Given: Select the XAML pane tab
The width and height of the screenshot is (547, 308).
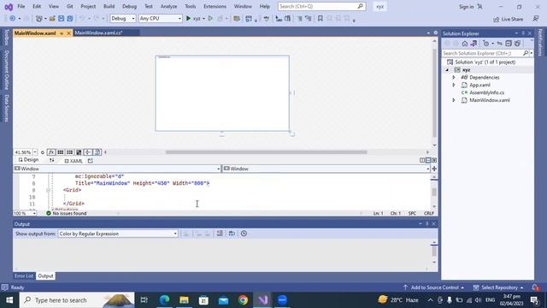Looking at the screenshot, I should click(x=74, y=161).
